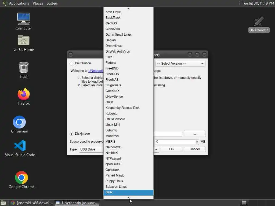This screenshot has width=275, height=206.
Task: Click the show desktop icon in bottom panel
Action: click(x=3, y=203)
